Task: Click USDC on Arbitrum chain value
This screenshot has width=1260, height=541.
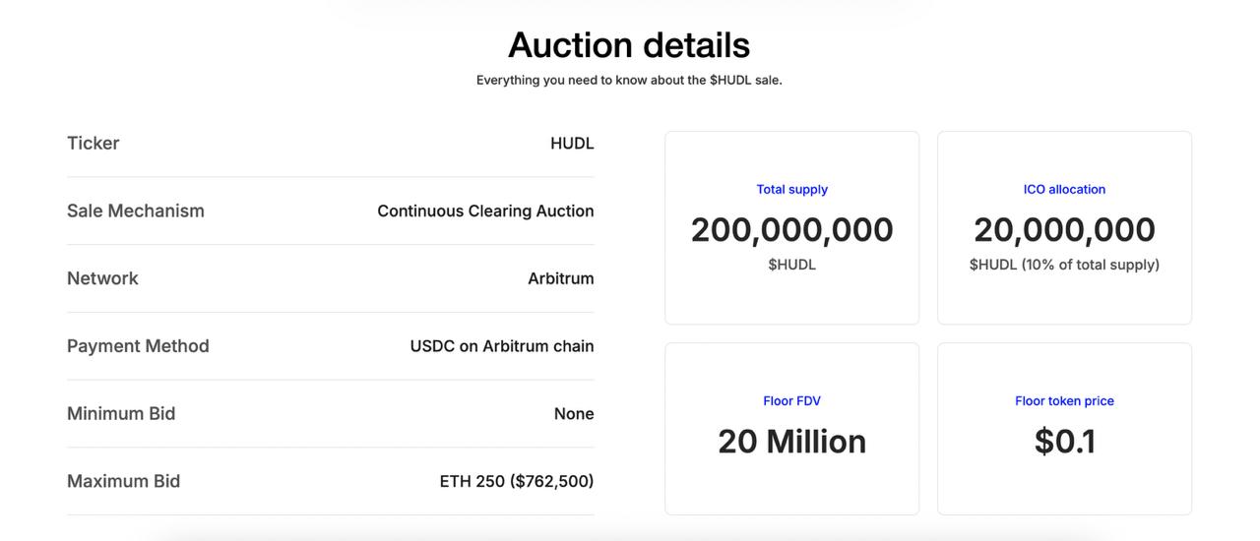Action: point(502,346)
